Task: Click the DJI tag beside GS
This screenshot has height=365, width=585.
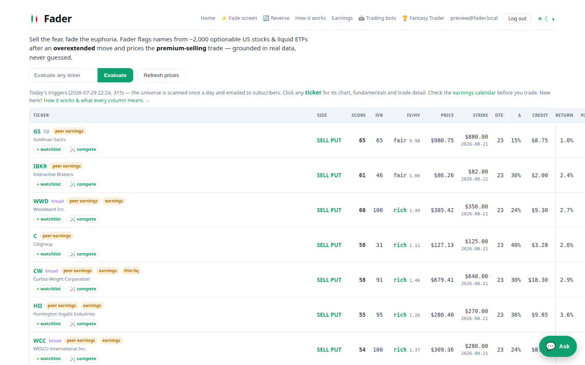Action: click(46, 131)
